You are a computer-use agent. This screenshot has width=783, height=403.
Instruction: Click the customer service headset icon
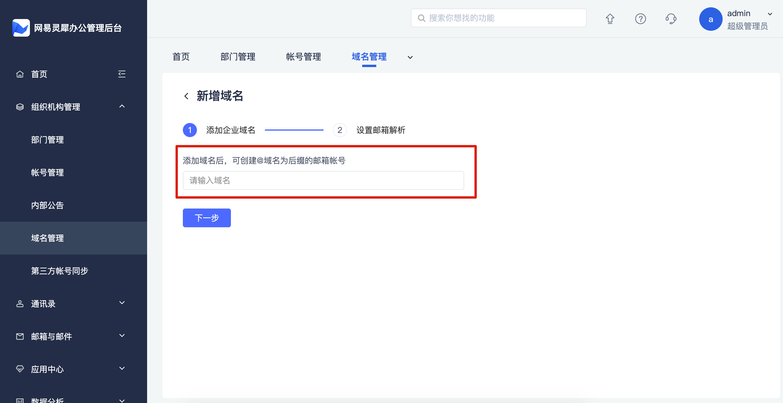pyautogui.click(x=671, y=19)
